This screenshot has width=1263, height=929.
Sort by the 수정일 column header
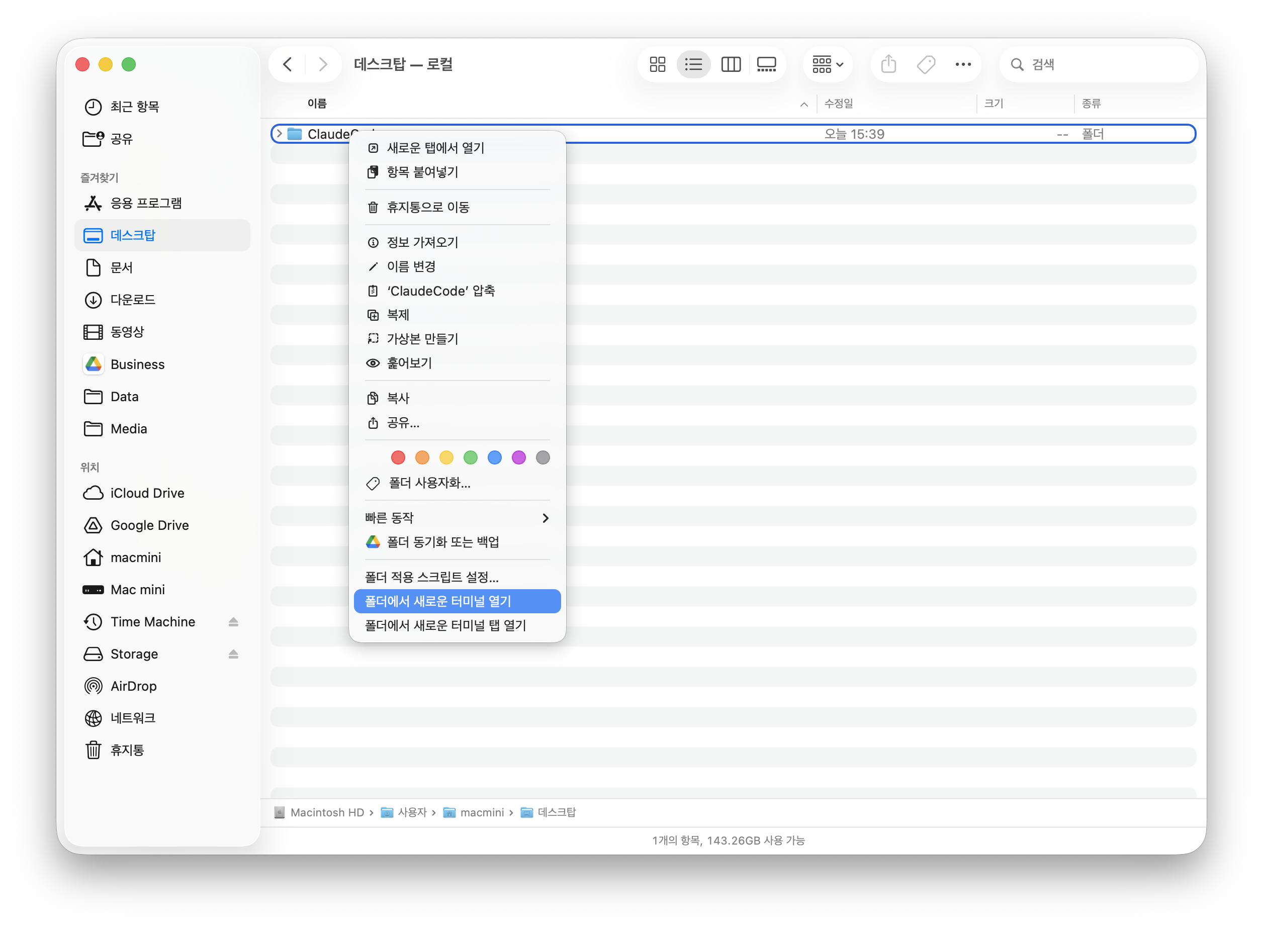click(x=839, y=104)
